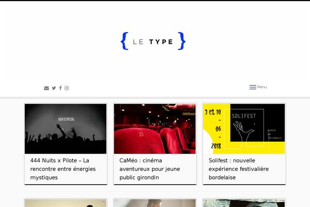Open the middle partially visible bottom-row thumbnail

click(155, 203)
